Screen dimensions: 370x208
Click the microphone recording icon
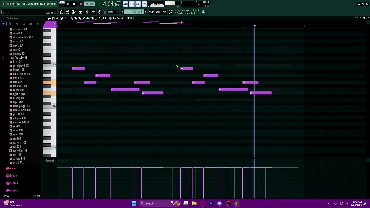pyautogui.click(x=99, y=12)
